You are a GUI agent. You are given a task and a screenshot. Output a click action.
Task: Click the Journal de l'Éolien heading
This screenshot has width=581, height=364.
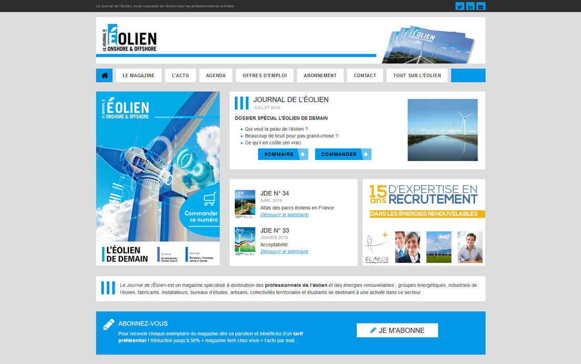[x=291, y=100]
